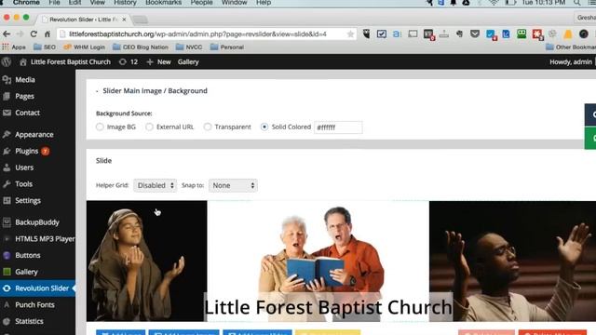This screenshot has width=596, height=335.
Task: Reload the current page
Action: (34, 34)
